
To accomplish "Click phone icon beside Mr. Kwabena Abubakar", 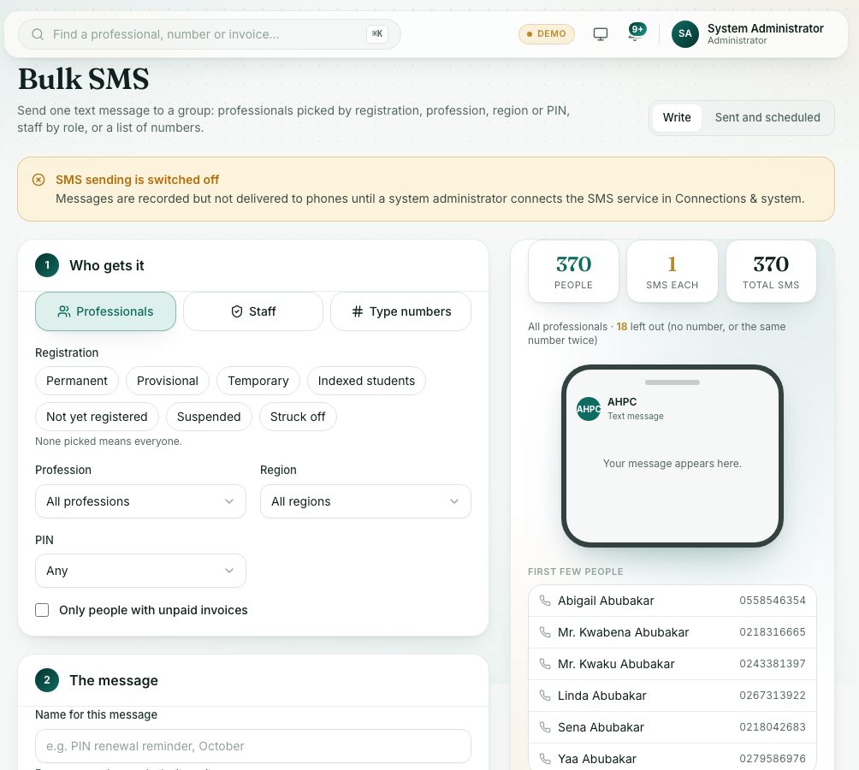I will point(544,632).
